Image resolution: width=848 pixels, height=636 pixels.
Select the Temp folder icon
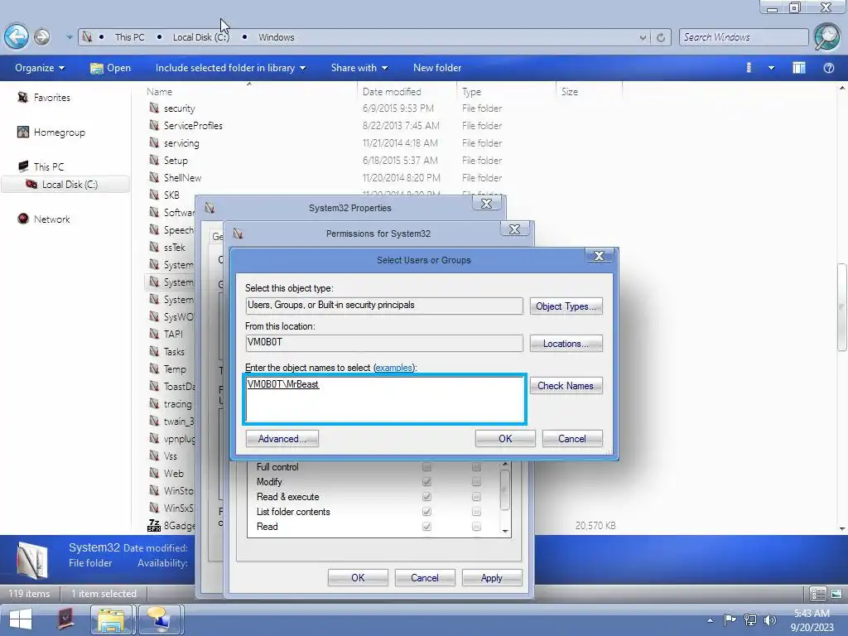(x=154, y=369)
